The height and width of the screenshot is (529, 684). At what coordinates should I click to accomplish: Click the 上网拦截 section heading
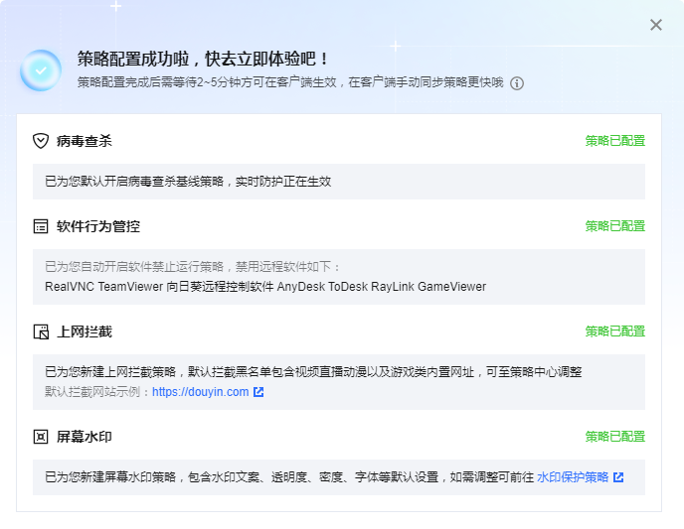[85, 331]
